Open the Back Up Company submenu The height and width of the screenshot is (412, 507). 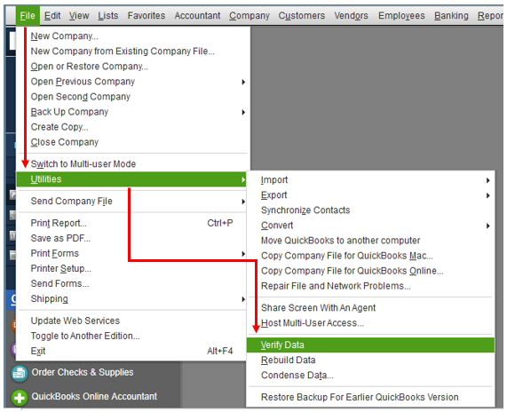pyautogui.click(x=131, y=112)
